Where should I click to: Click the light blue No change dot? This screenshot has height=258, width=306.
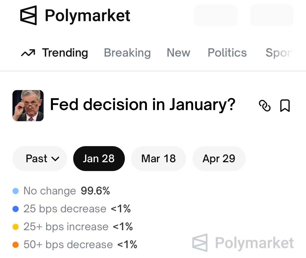[16, 191]
